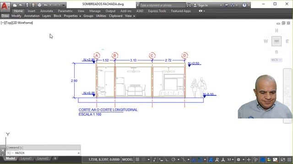Click the Save icon in Quick Access toolbar
The width and height of the screenshot is (293, 164).
(27, 5)
